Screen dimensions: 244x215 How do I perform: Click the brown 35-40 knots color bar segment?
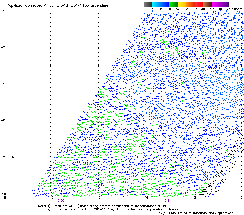[x=208, y=4]
